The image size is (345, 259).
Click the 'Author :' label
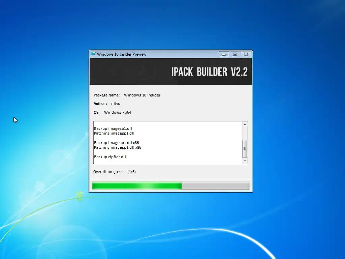point(100,104)
